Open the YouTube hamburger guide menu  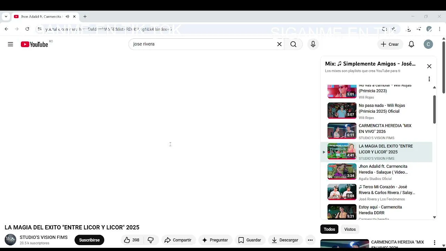10,44
